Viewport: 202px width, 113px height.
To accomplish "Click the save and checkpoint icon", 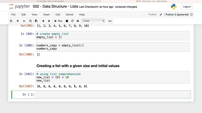I will point(11,21).
